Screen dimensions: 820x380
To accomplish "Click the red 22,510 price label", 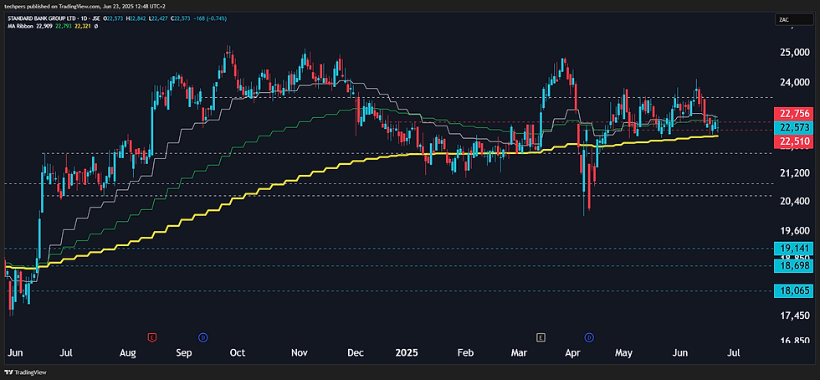I will tap(794, 141).
